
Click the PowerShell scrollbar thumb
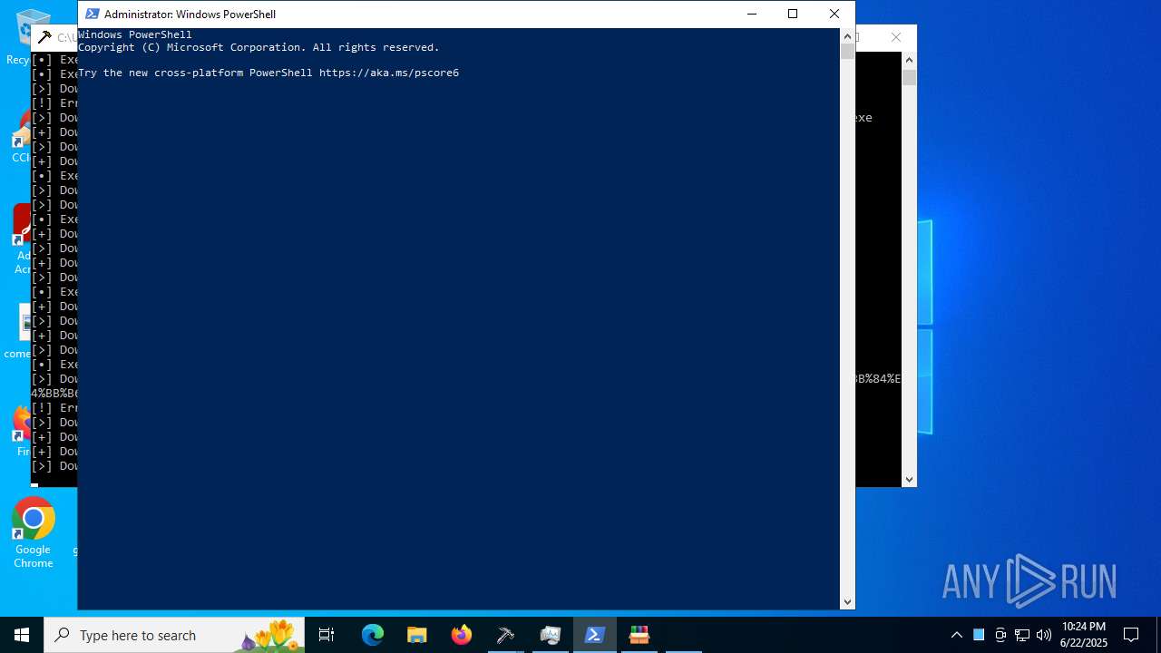pyautogui.click(x=848, y=52)
